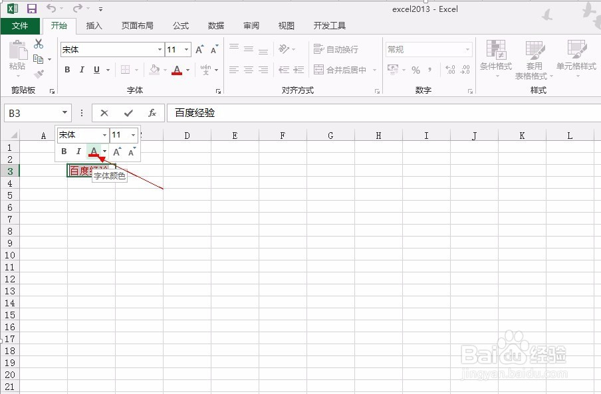Select the Fill Color bucket icon
Image resolution: width=601 pixels, height=394 pixels.
pos(153,70)
